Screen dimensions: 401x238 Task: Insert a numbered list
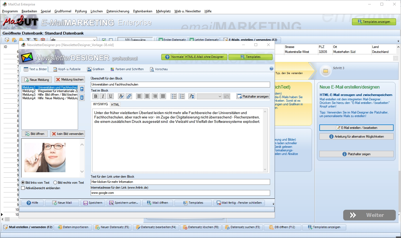tap(182, 96)
